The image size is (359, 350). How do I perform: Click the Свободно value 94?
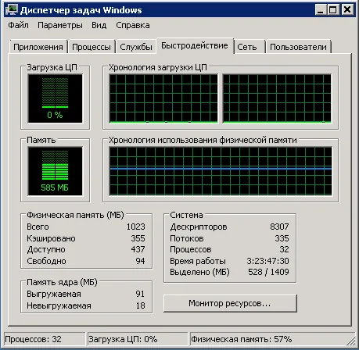pyautogui.click(x=140, y=261)
